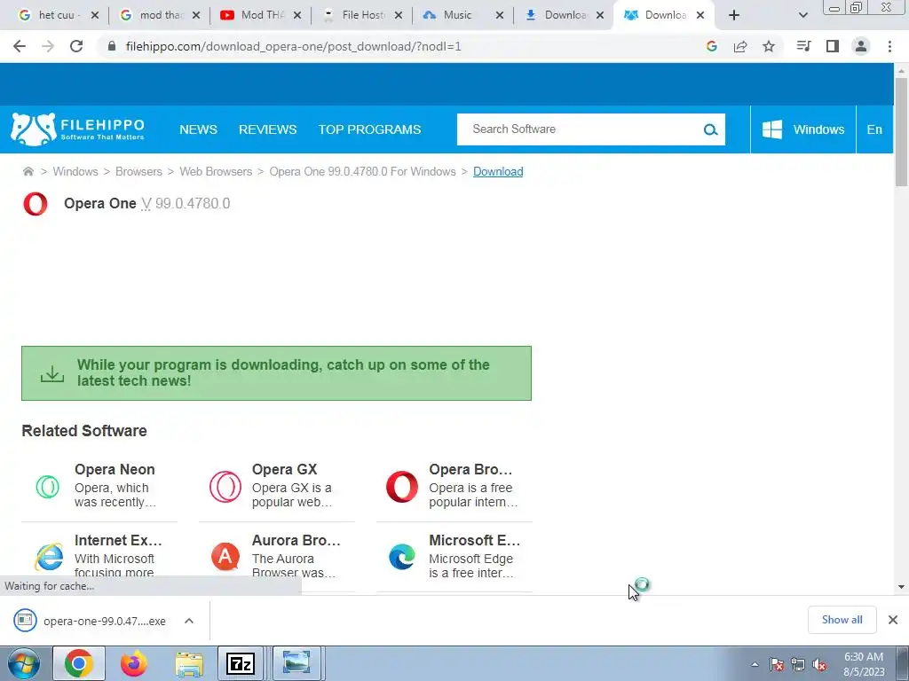
Task: Open the Opera GX title link
Action: (285, 470)
